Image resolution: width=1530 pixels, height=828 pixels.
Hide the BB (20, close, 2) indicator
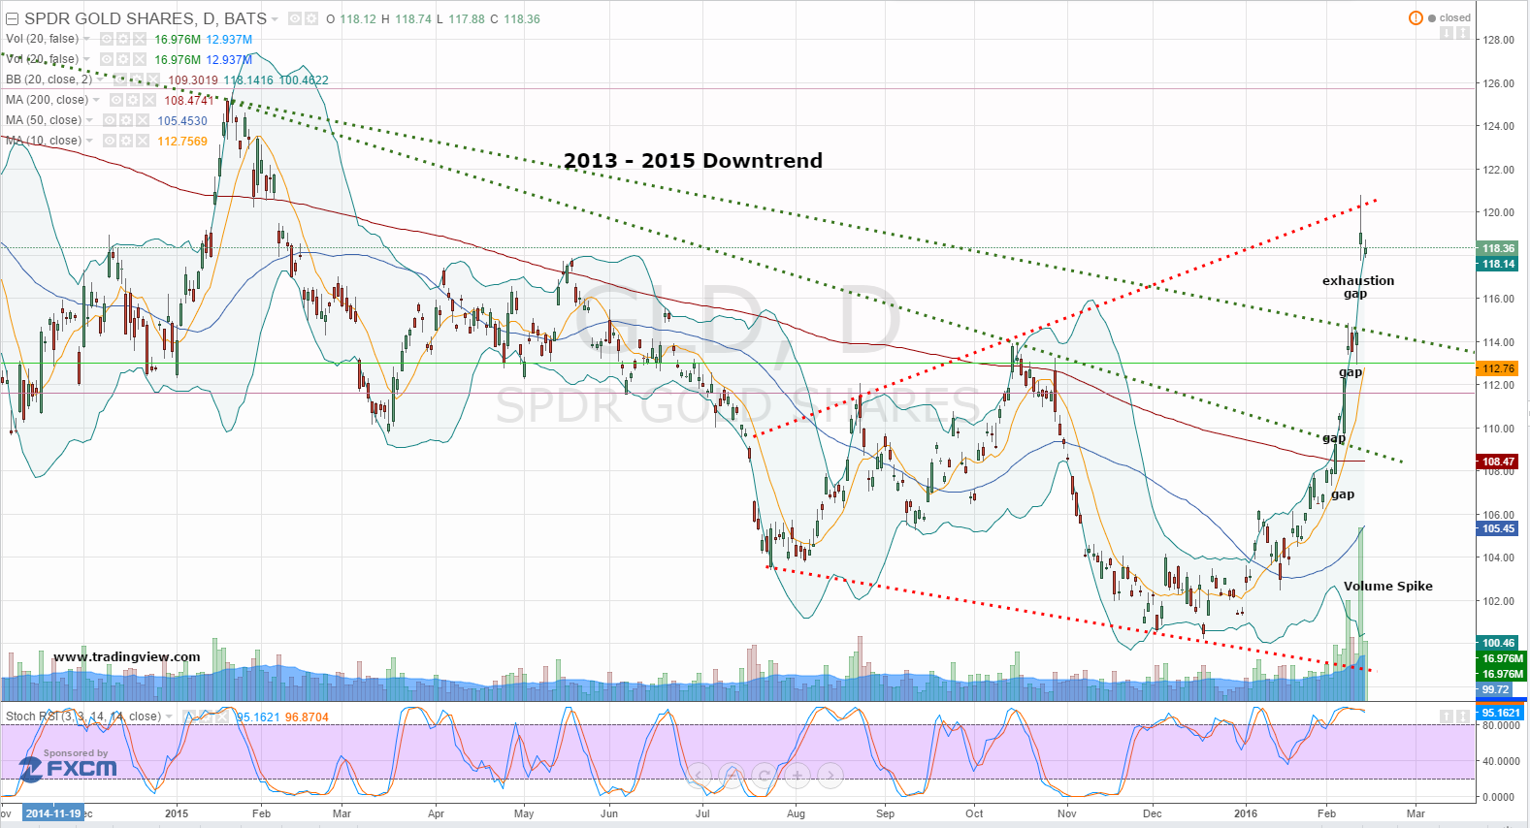tap(120, 80)
